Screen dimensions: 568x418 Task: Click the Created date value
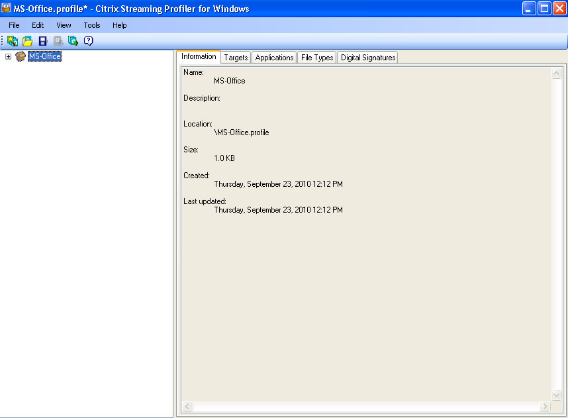pos(278,184)
